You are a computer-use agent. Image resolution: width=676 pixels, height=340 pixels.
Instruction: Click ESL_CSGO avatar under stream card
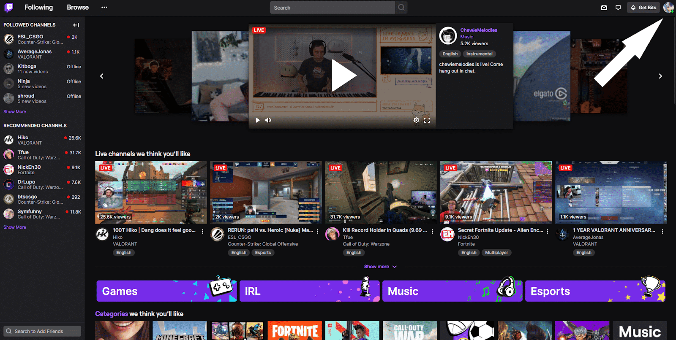217,234
